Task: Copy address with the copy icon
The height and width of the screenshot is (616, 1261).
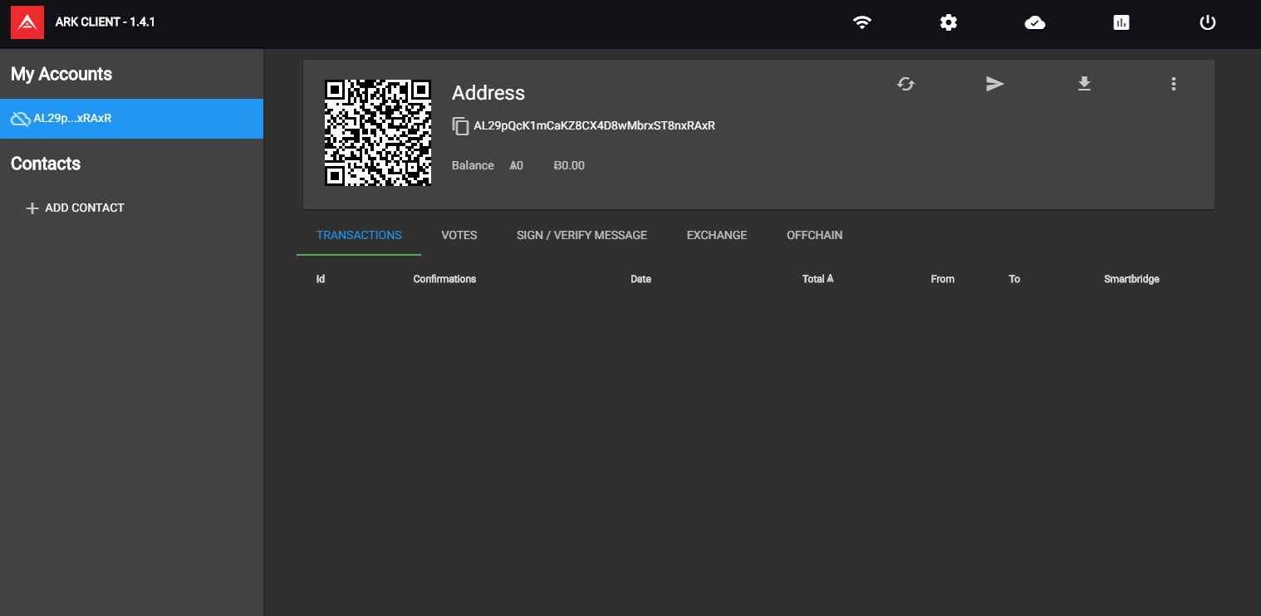Action: click(x=460, y=126)
